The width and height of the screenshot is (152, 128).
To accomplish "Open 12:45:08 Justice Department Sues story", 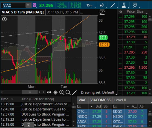I will pos(36,109).
